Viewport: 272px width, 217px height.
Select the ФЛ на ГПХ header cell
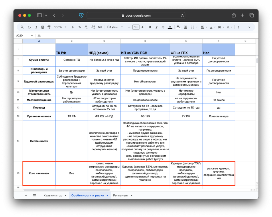(186, 50)
